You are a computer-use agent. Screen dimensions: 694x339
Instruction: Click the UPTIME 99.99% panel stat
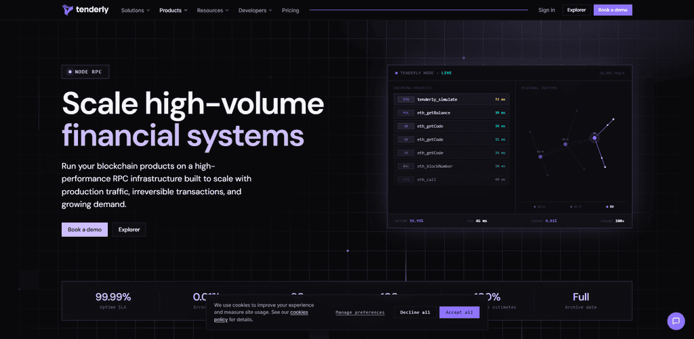coord(409,221)
